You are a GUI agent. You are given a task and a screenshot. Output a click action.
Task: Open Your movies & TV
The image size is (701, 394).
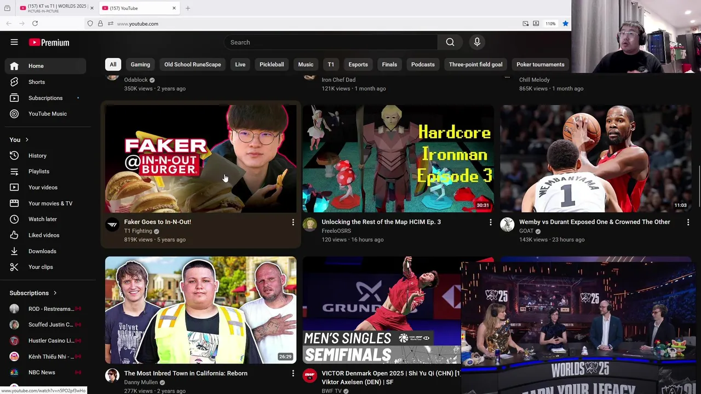[x=46, y=204]
